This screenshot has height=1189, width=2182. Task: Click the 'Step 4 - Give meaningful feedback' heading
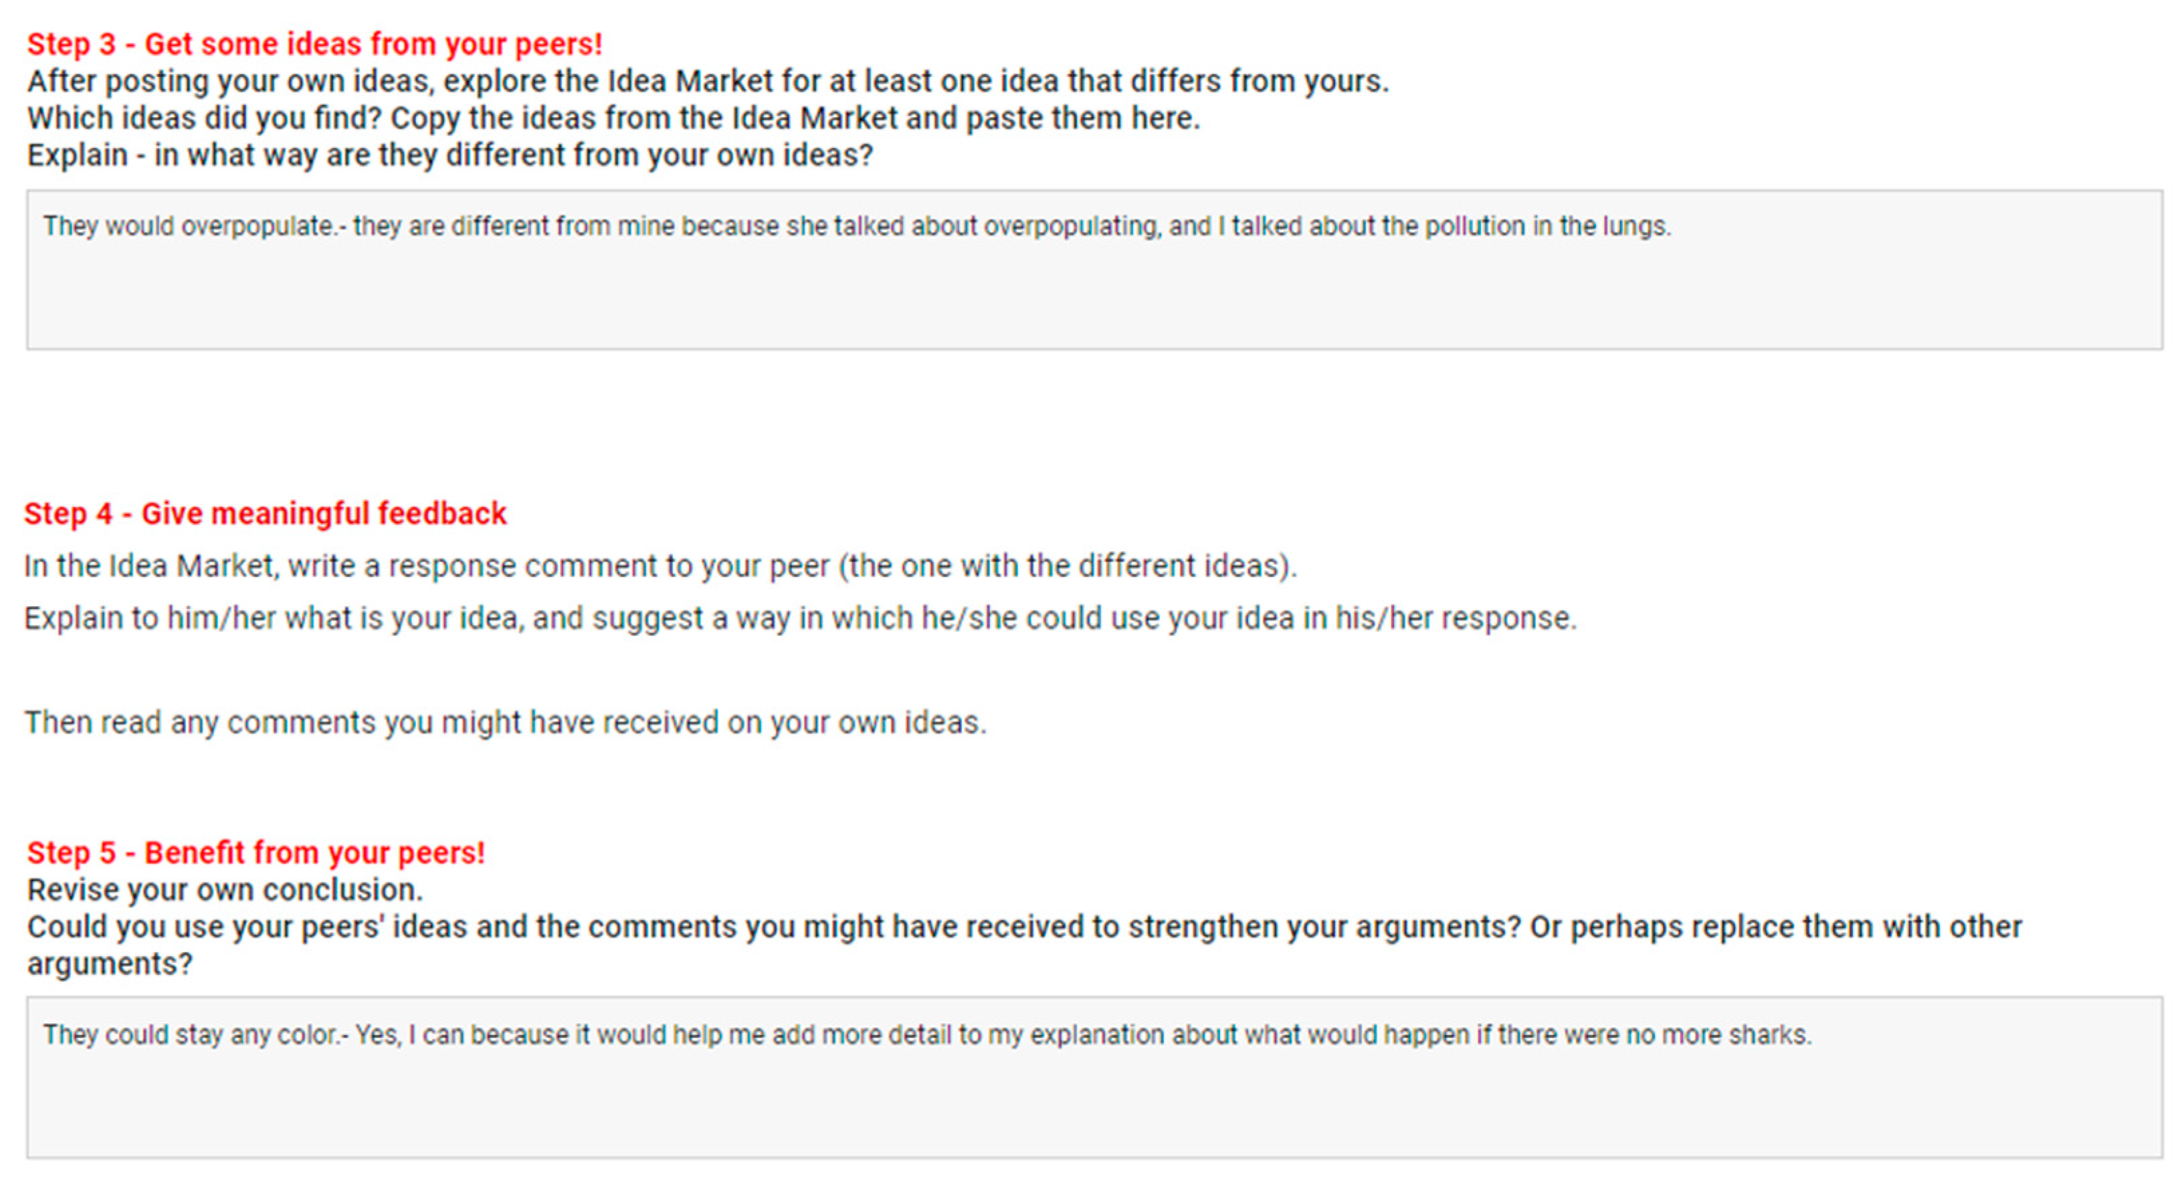click(x=265, y=514)
